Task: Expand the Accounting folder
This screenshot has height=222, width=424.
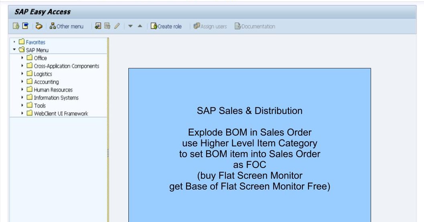Action: pyautogui.click(x=22, y=82)
